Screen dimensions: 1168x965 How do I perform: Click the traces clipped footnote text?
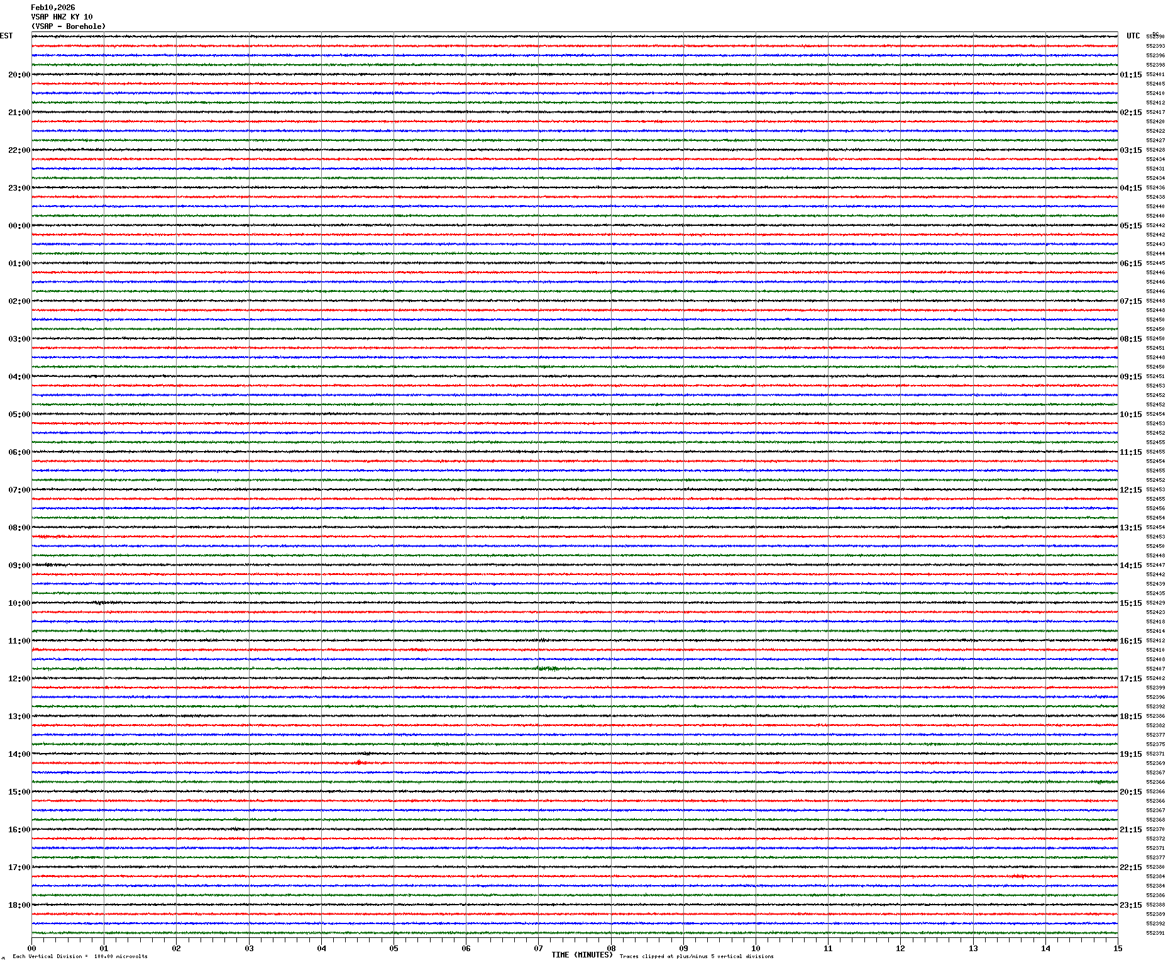coord(697,956)
